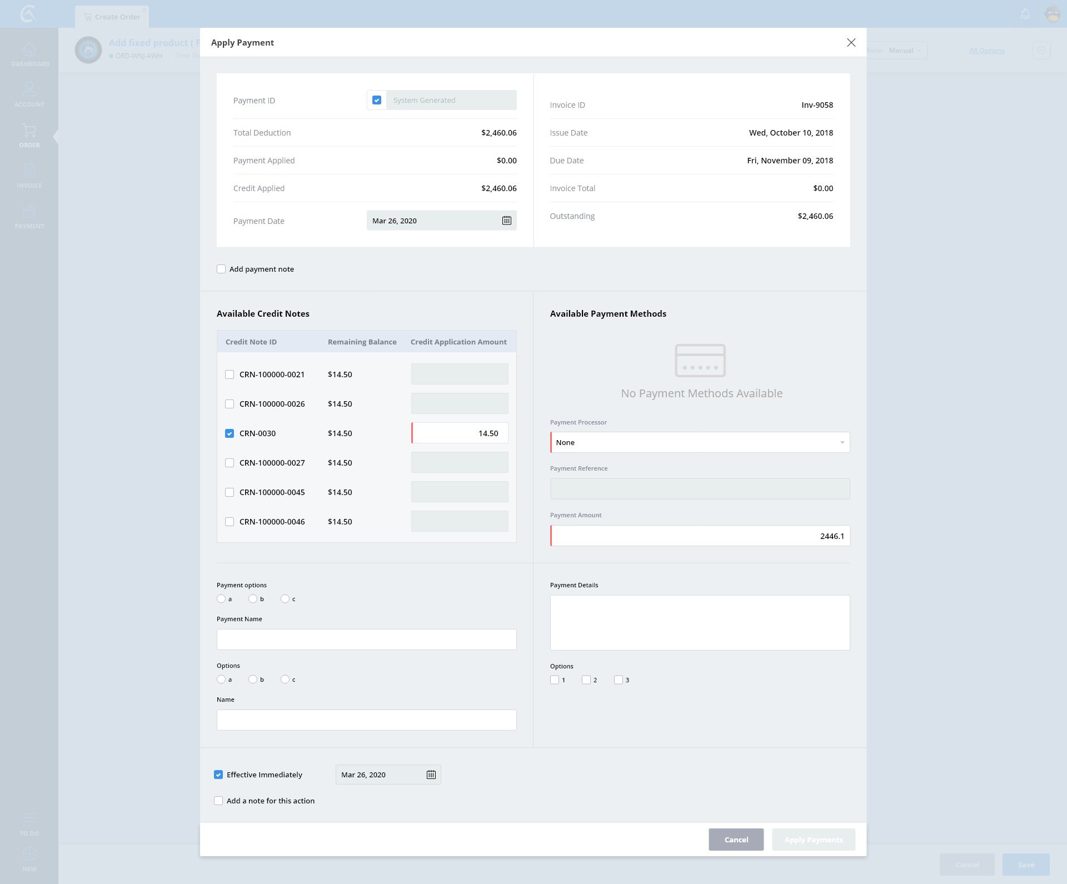
Task: Toggle Effective Immediately checkbox
Action: [x=218, y=775]
